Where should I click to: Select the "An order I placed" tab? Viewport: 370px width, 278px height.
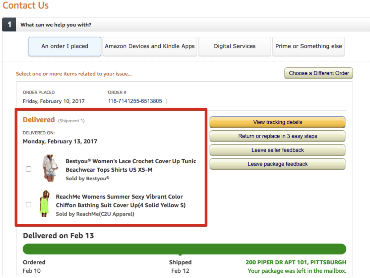pyautogui.click(x=65, y=47)
